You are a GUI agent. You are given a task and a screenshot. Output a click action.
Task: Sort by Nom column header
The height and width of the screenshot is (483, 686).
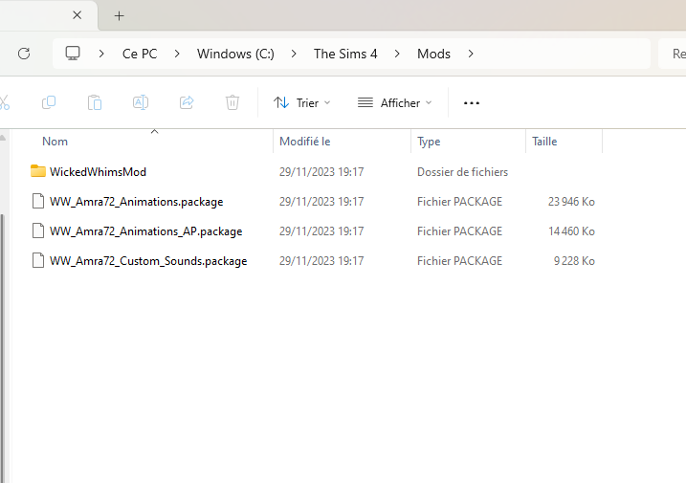[x=55, y=142]
